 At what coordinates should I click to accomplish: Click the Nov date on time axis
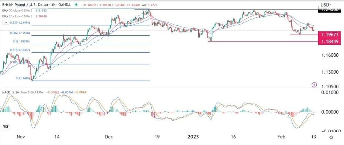click(21, 137)
